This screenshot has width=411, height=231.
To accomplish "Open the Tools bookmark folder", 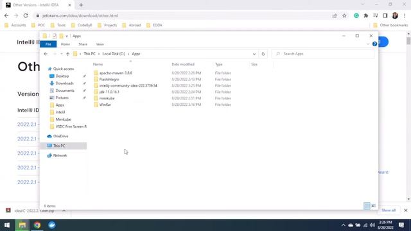I will 58,25.
